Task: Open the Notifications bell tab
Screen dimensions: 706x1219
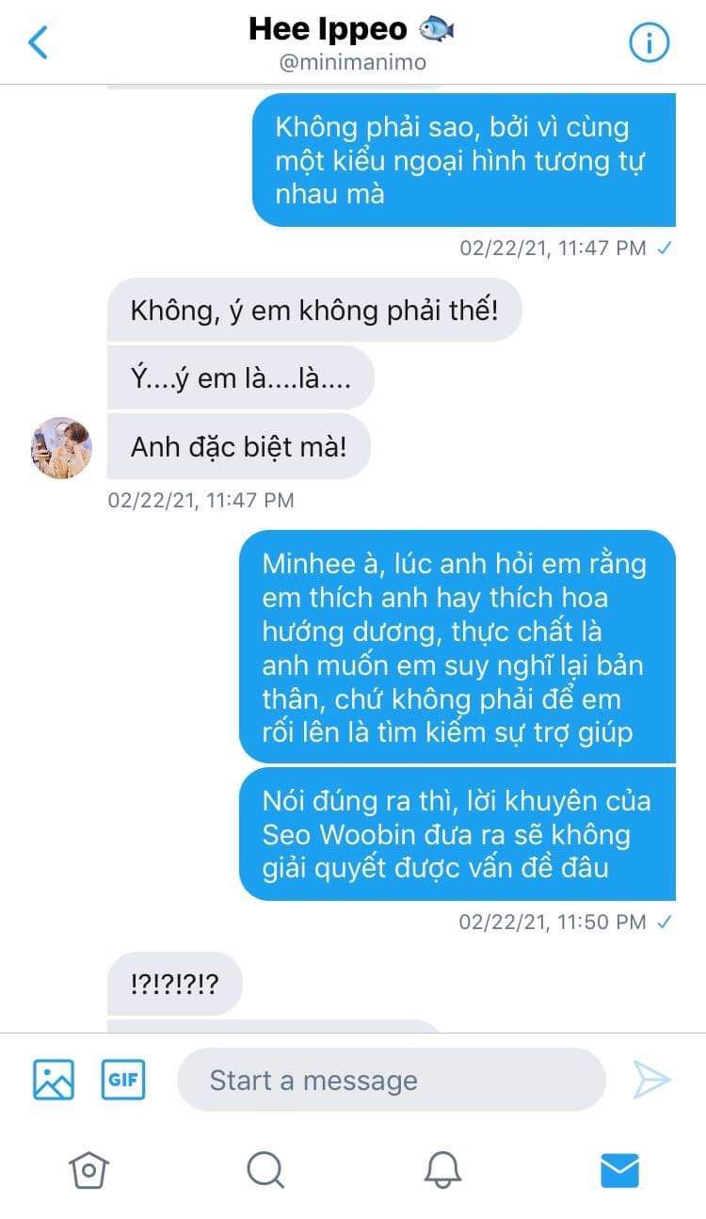Action: coord(442,1170)
